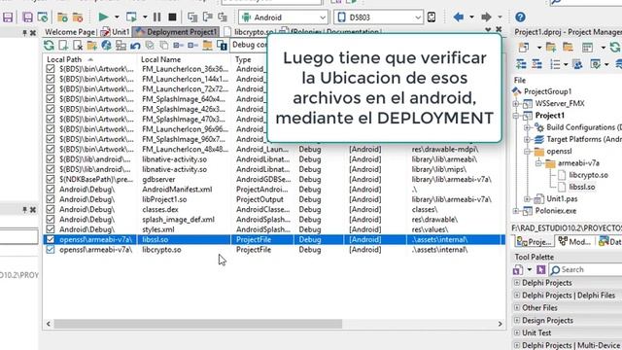Click the Change Remote Path folder icon
Image resolution: width=622 pixels, height=350 pixels.
click(207, 46)
